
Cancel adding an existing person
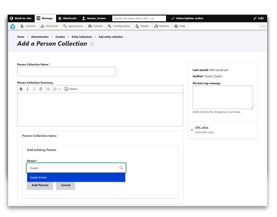66,185
